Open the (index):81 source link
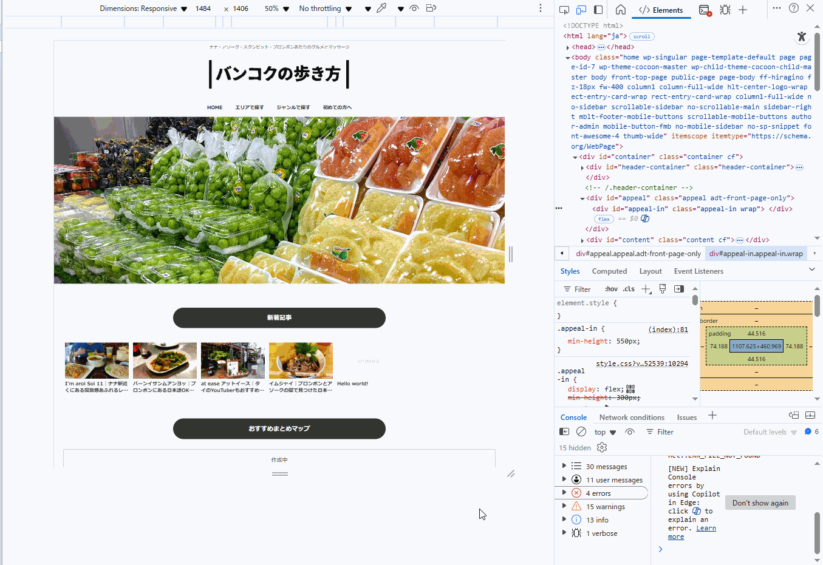Viewport: 823px width, 565px height. click(x=668, y=330)
